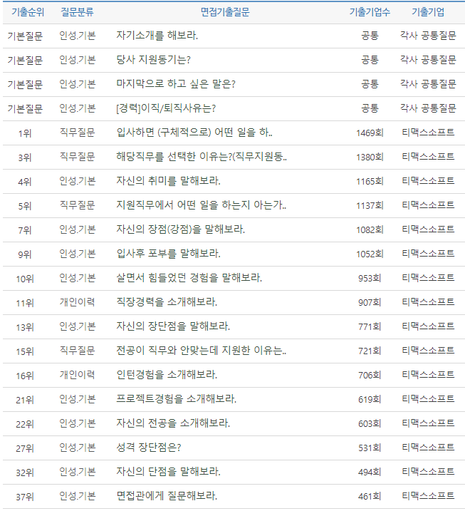The image size is (465, 511).
Task: Click the 기출순위 column header
Action: coord(25,12)
